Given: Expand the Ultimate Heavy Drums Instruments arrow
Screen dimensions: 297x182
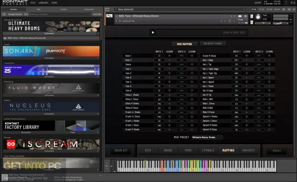Looking at the screenshot, I should (98, 34).
